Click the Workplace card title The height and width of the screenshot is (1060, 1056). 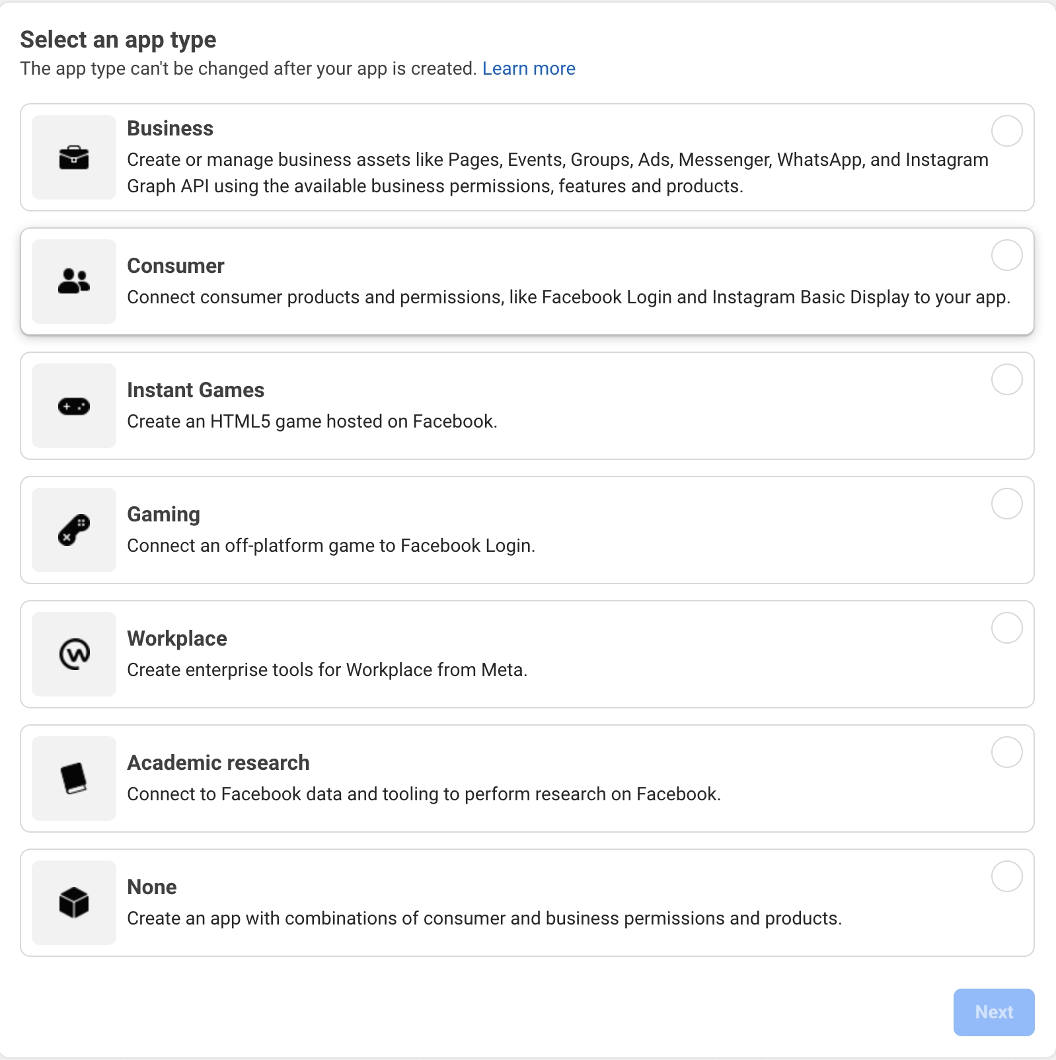click(177, 638)
